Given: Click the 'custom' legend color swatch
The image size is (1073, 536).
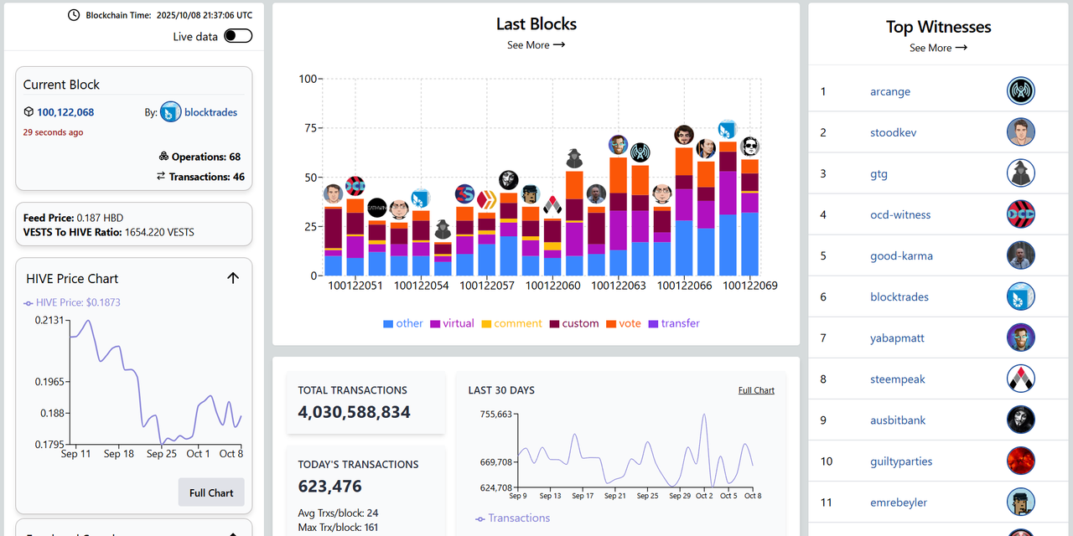Looking at the screenshot, I should [554, 323].
